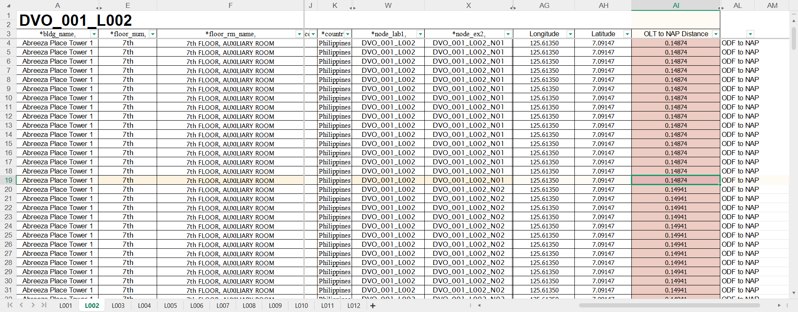
Task: Switch to the L001 sheet tab
Action: pyautogui.click(x=66, y=306)
